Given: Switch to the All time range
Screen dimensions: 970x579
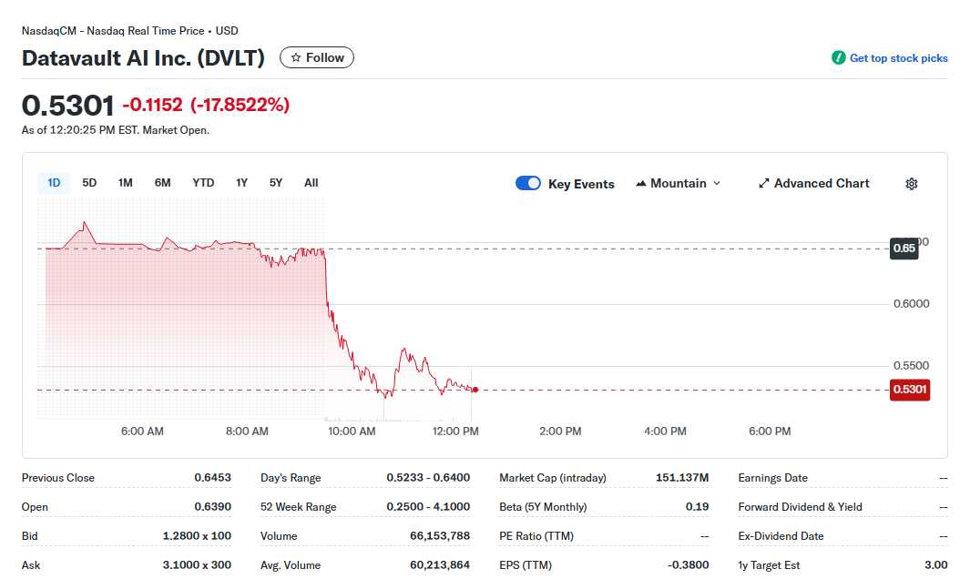Looking at the screenshot, I should pyautogui.click(x=311, y=182).
